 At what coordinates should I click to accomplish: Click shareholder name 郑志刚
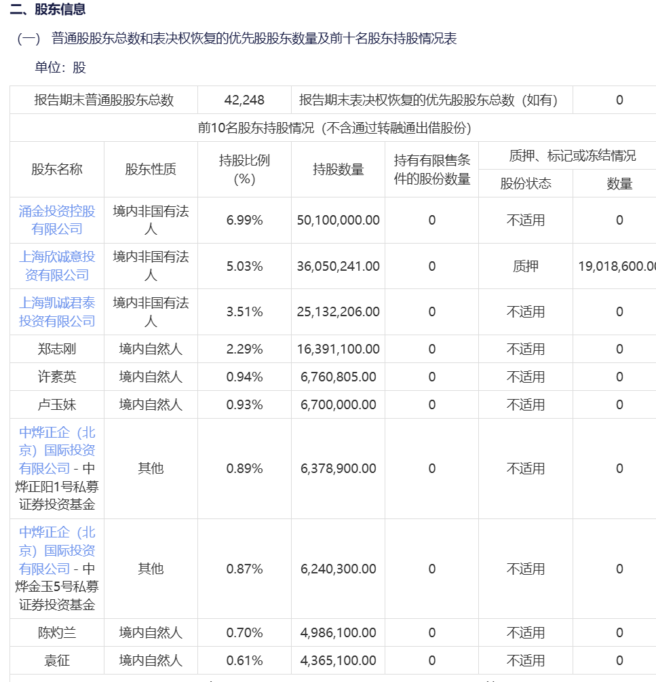57,349
